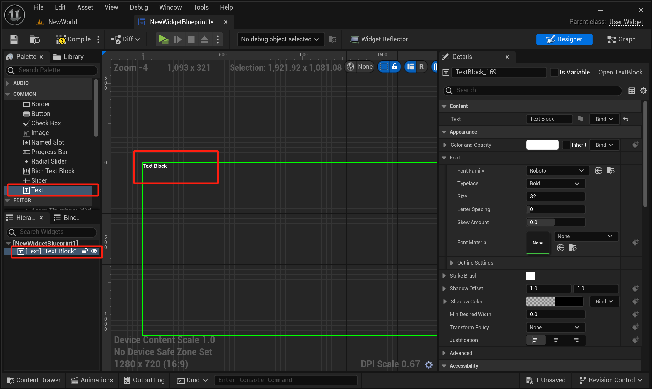This screenshot has width=652, height=389.
Task: Open the Diff dropdown
Action: tap(125, 39)
